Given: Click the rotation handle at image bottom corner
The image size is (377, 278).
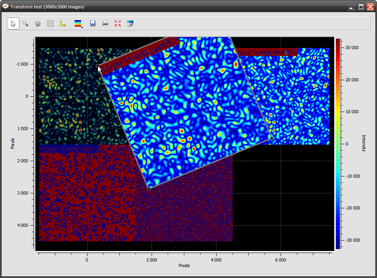Looking at the screenshot, I should [x=149, y=189].
